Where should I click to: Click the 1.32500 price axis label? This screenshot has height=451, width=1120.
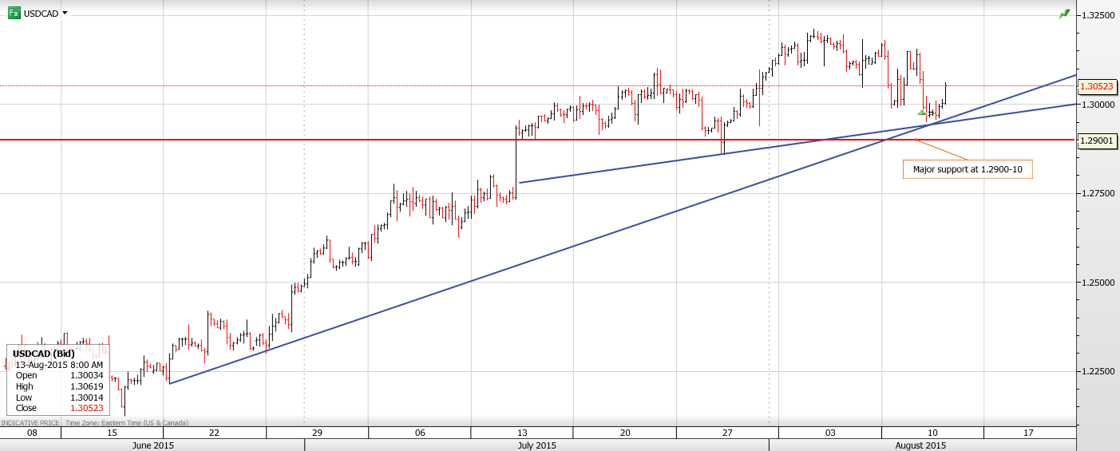pos(1098,15)
